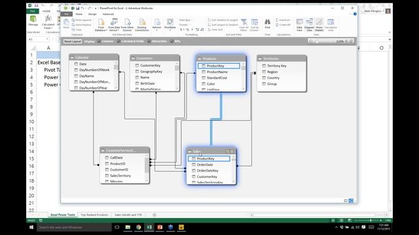Click PowerPivot help icon
419x235 pixels.
(x=355, y=14)
